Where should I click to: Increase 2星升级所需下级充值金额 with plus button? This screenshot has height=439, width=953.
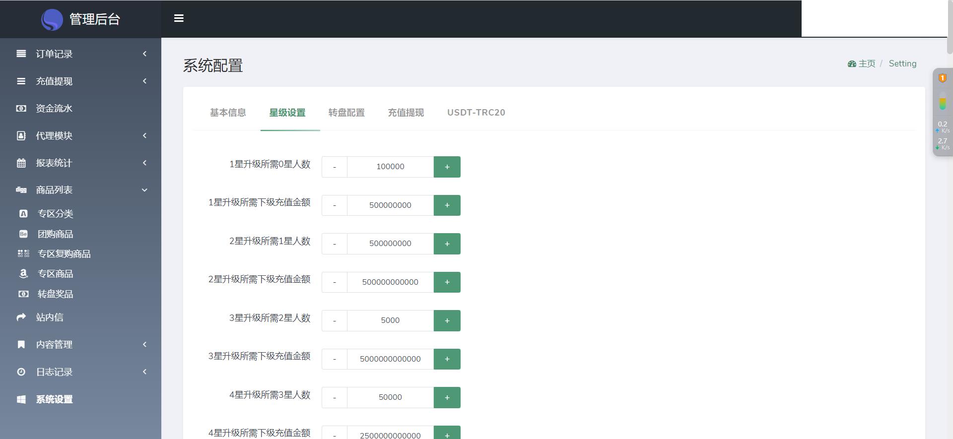click(447, 282)
